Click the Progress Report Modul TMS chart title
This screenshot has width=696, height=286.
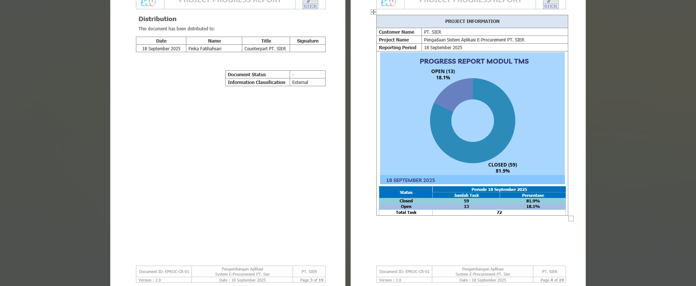point(474,61)
